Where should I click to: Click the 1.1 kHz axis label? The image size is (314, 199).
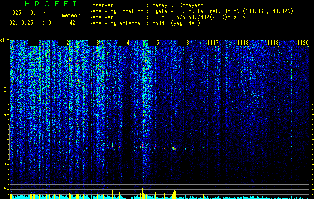(x=4, y=65)
